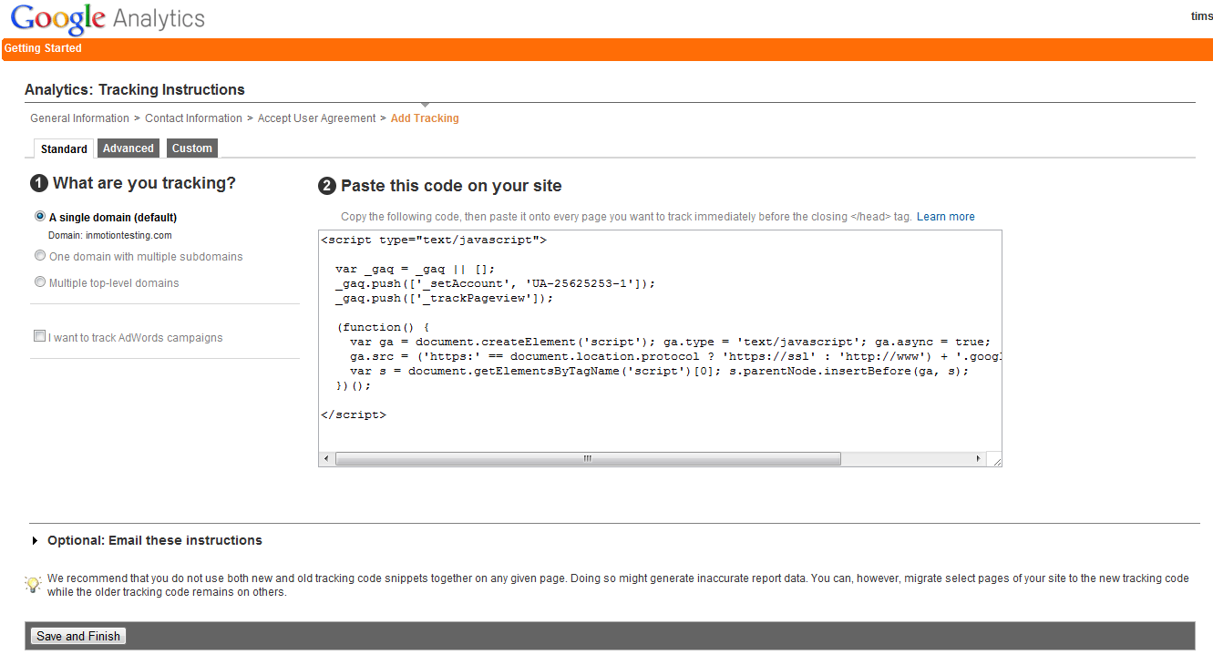Screen dimensions: 1213x665
Task: Switch to the Advanced tab
Action: coord(128,148)
